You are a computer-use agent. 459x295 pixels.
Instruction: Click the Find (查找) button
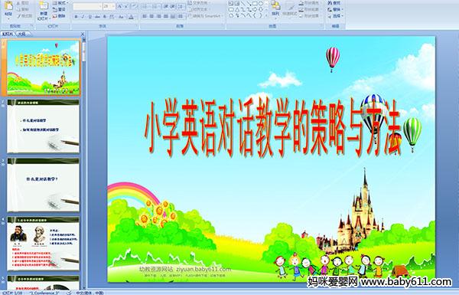(x=334, y=3)
